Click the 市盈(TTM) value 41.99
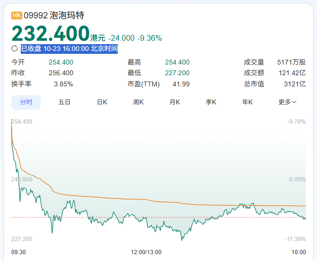Image resolution: width=317 pixels, height=261 pixels. click(x=181, y=84)
